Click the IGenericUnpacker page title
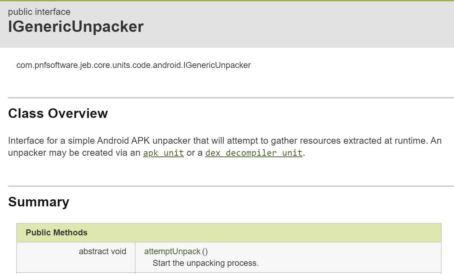This screenshot has width=454, height=274. tap(76, 27)
